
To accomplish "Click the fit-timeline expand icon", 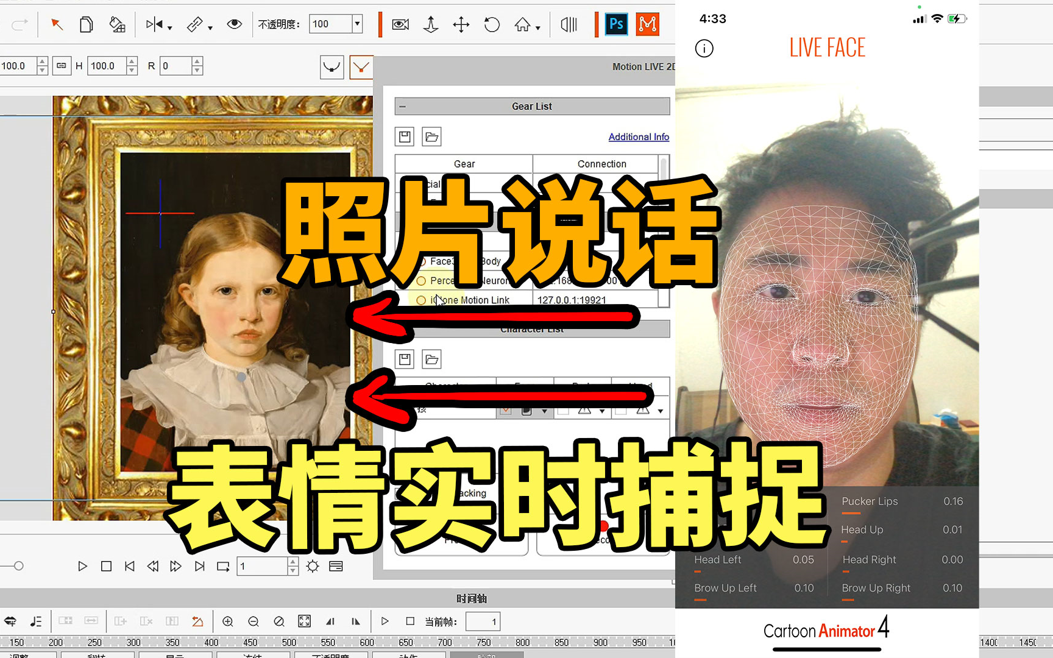I will coord(305,621).
